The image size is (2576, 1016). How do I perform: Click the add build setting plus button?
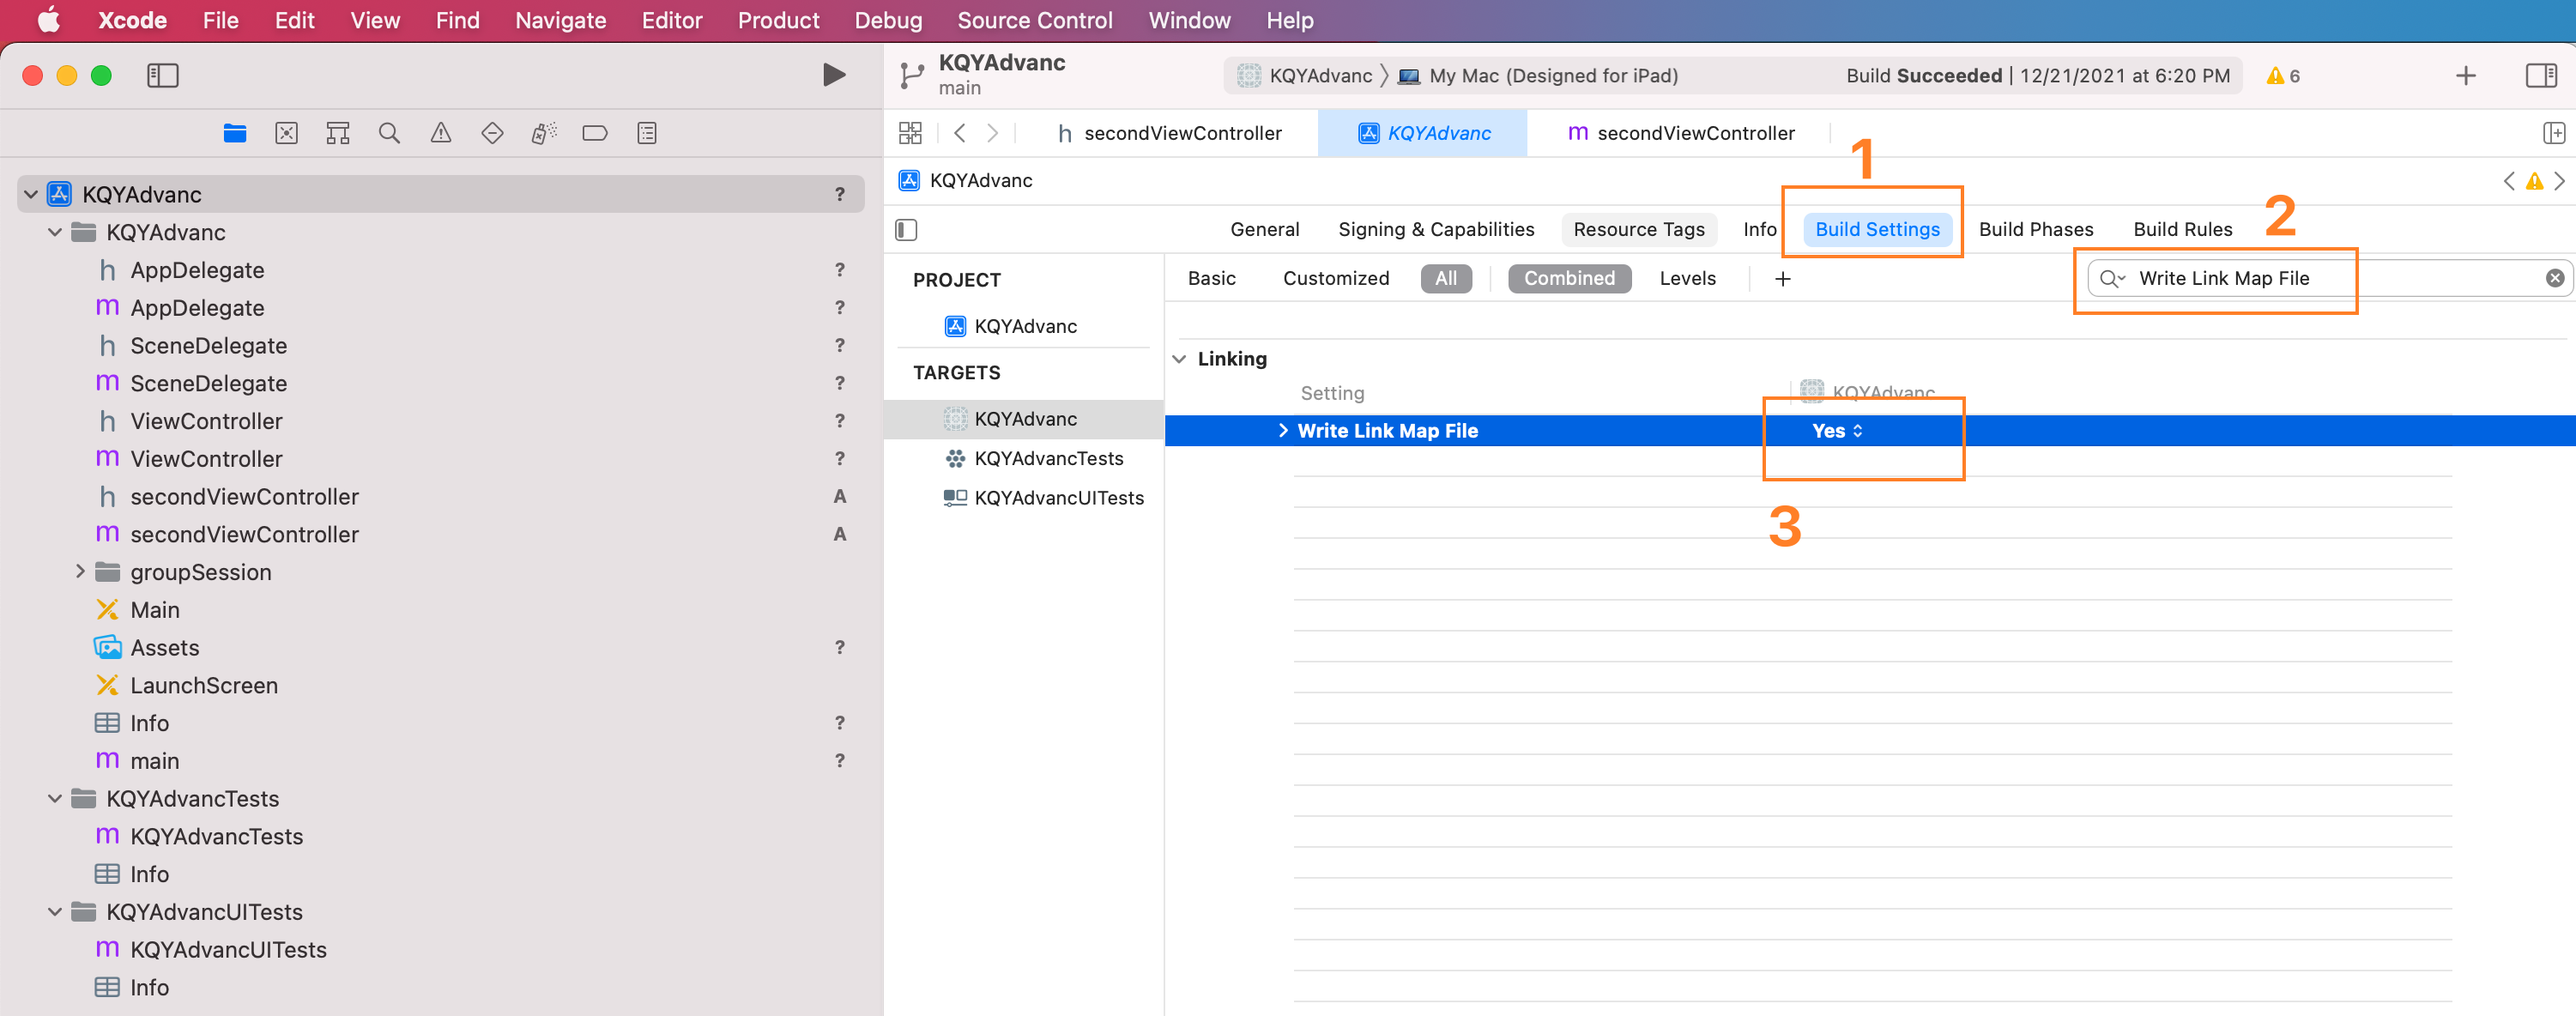(1782, 279)
